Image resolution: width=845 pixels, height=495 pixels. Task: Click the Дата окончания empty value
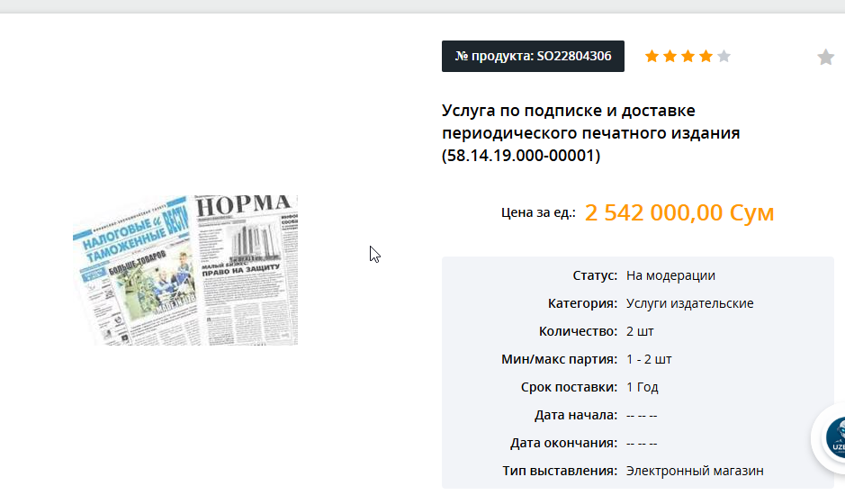click(642, 443)
